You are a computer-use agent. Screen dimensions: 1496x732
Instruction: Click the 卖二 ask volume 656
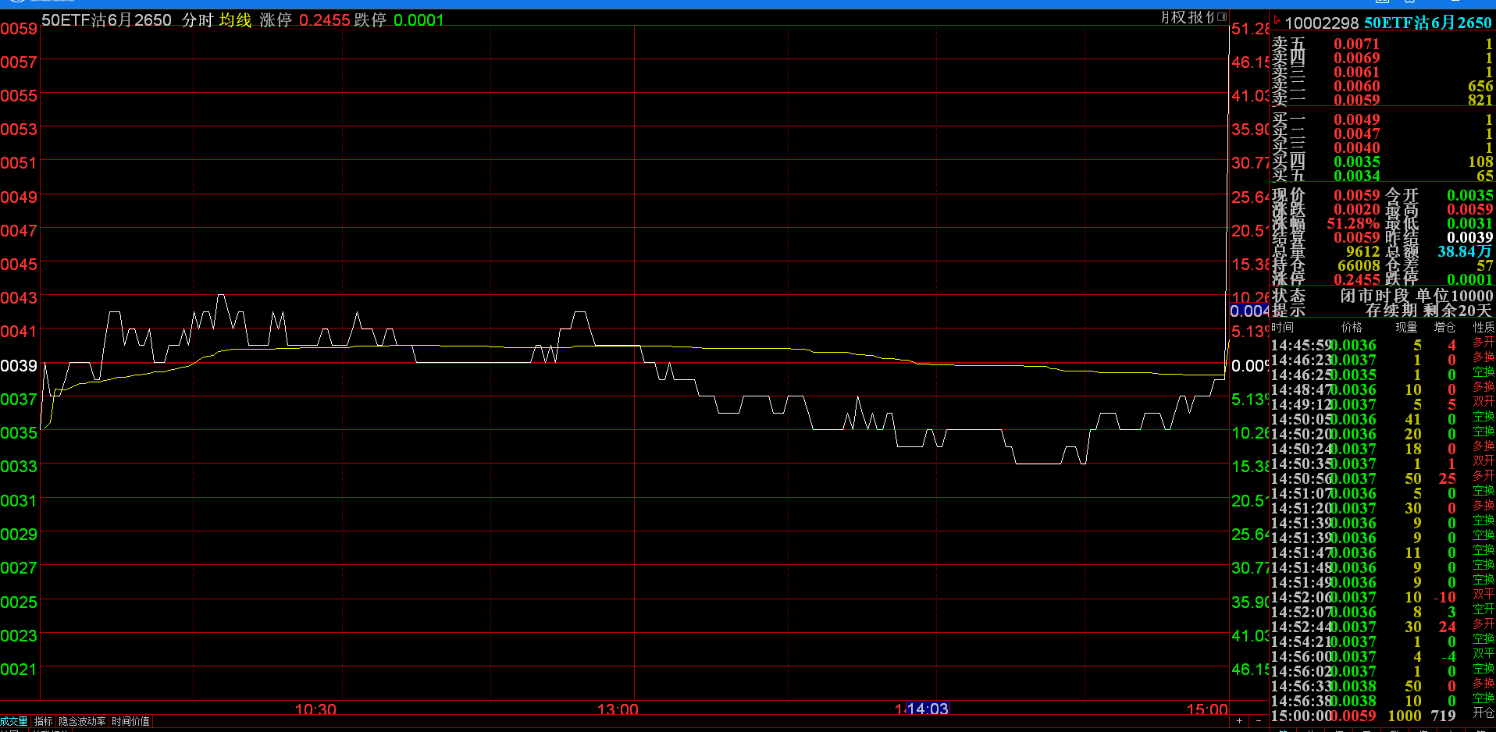click(x=1480, y=87)
